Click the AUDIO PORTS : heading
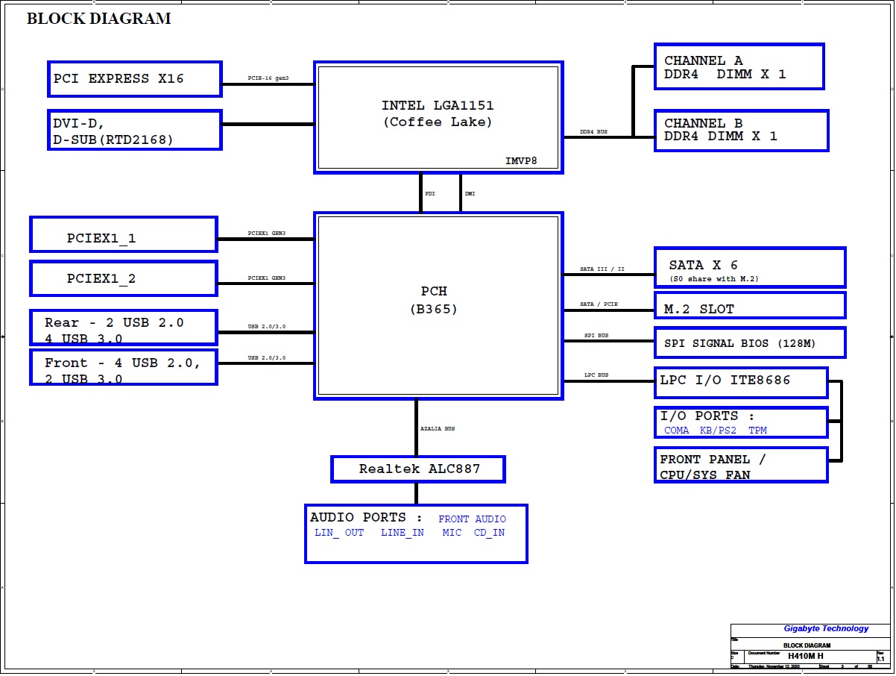The height and width of the screenshot is (676, 896). click(x=366, y=518)
